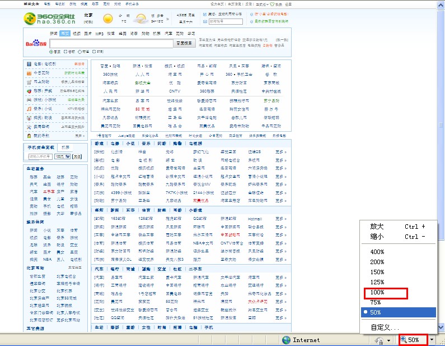Viewport: 445px width, 346px height.
Task: Open the CNTV link in site grid
Action: (175, 91)
